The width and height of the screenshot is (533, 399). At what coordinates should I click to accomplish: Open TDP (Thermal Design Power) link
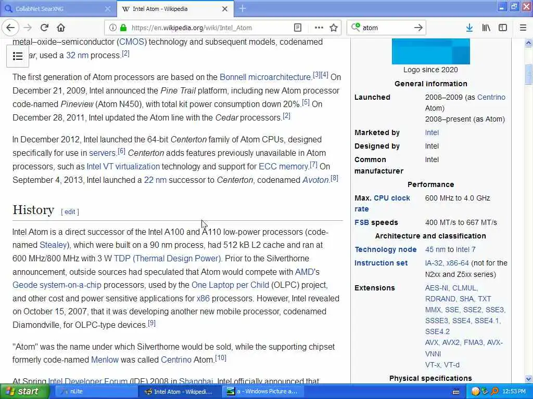(167, 259)
